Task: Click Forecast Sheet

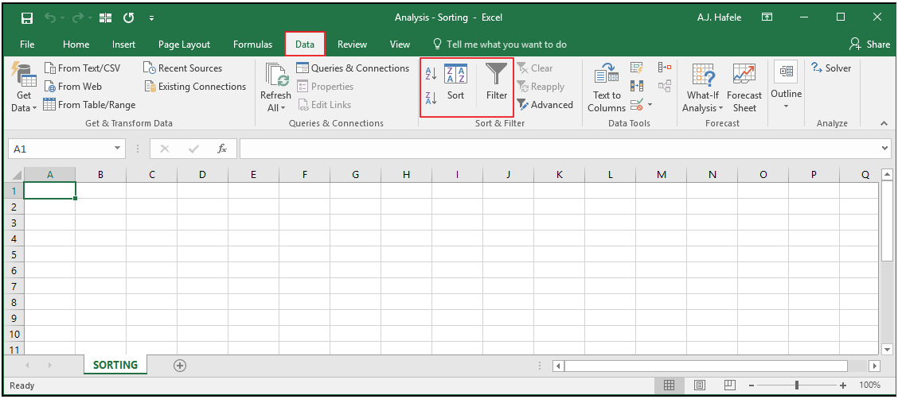Action: tap(744, 87)
